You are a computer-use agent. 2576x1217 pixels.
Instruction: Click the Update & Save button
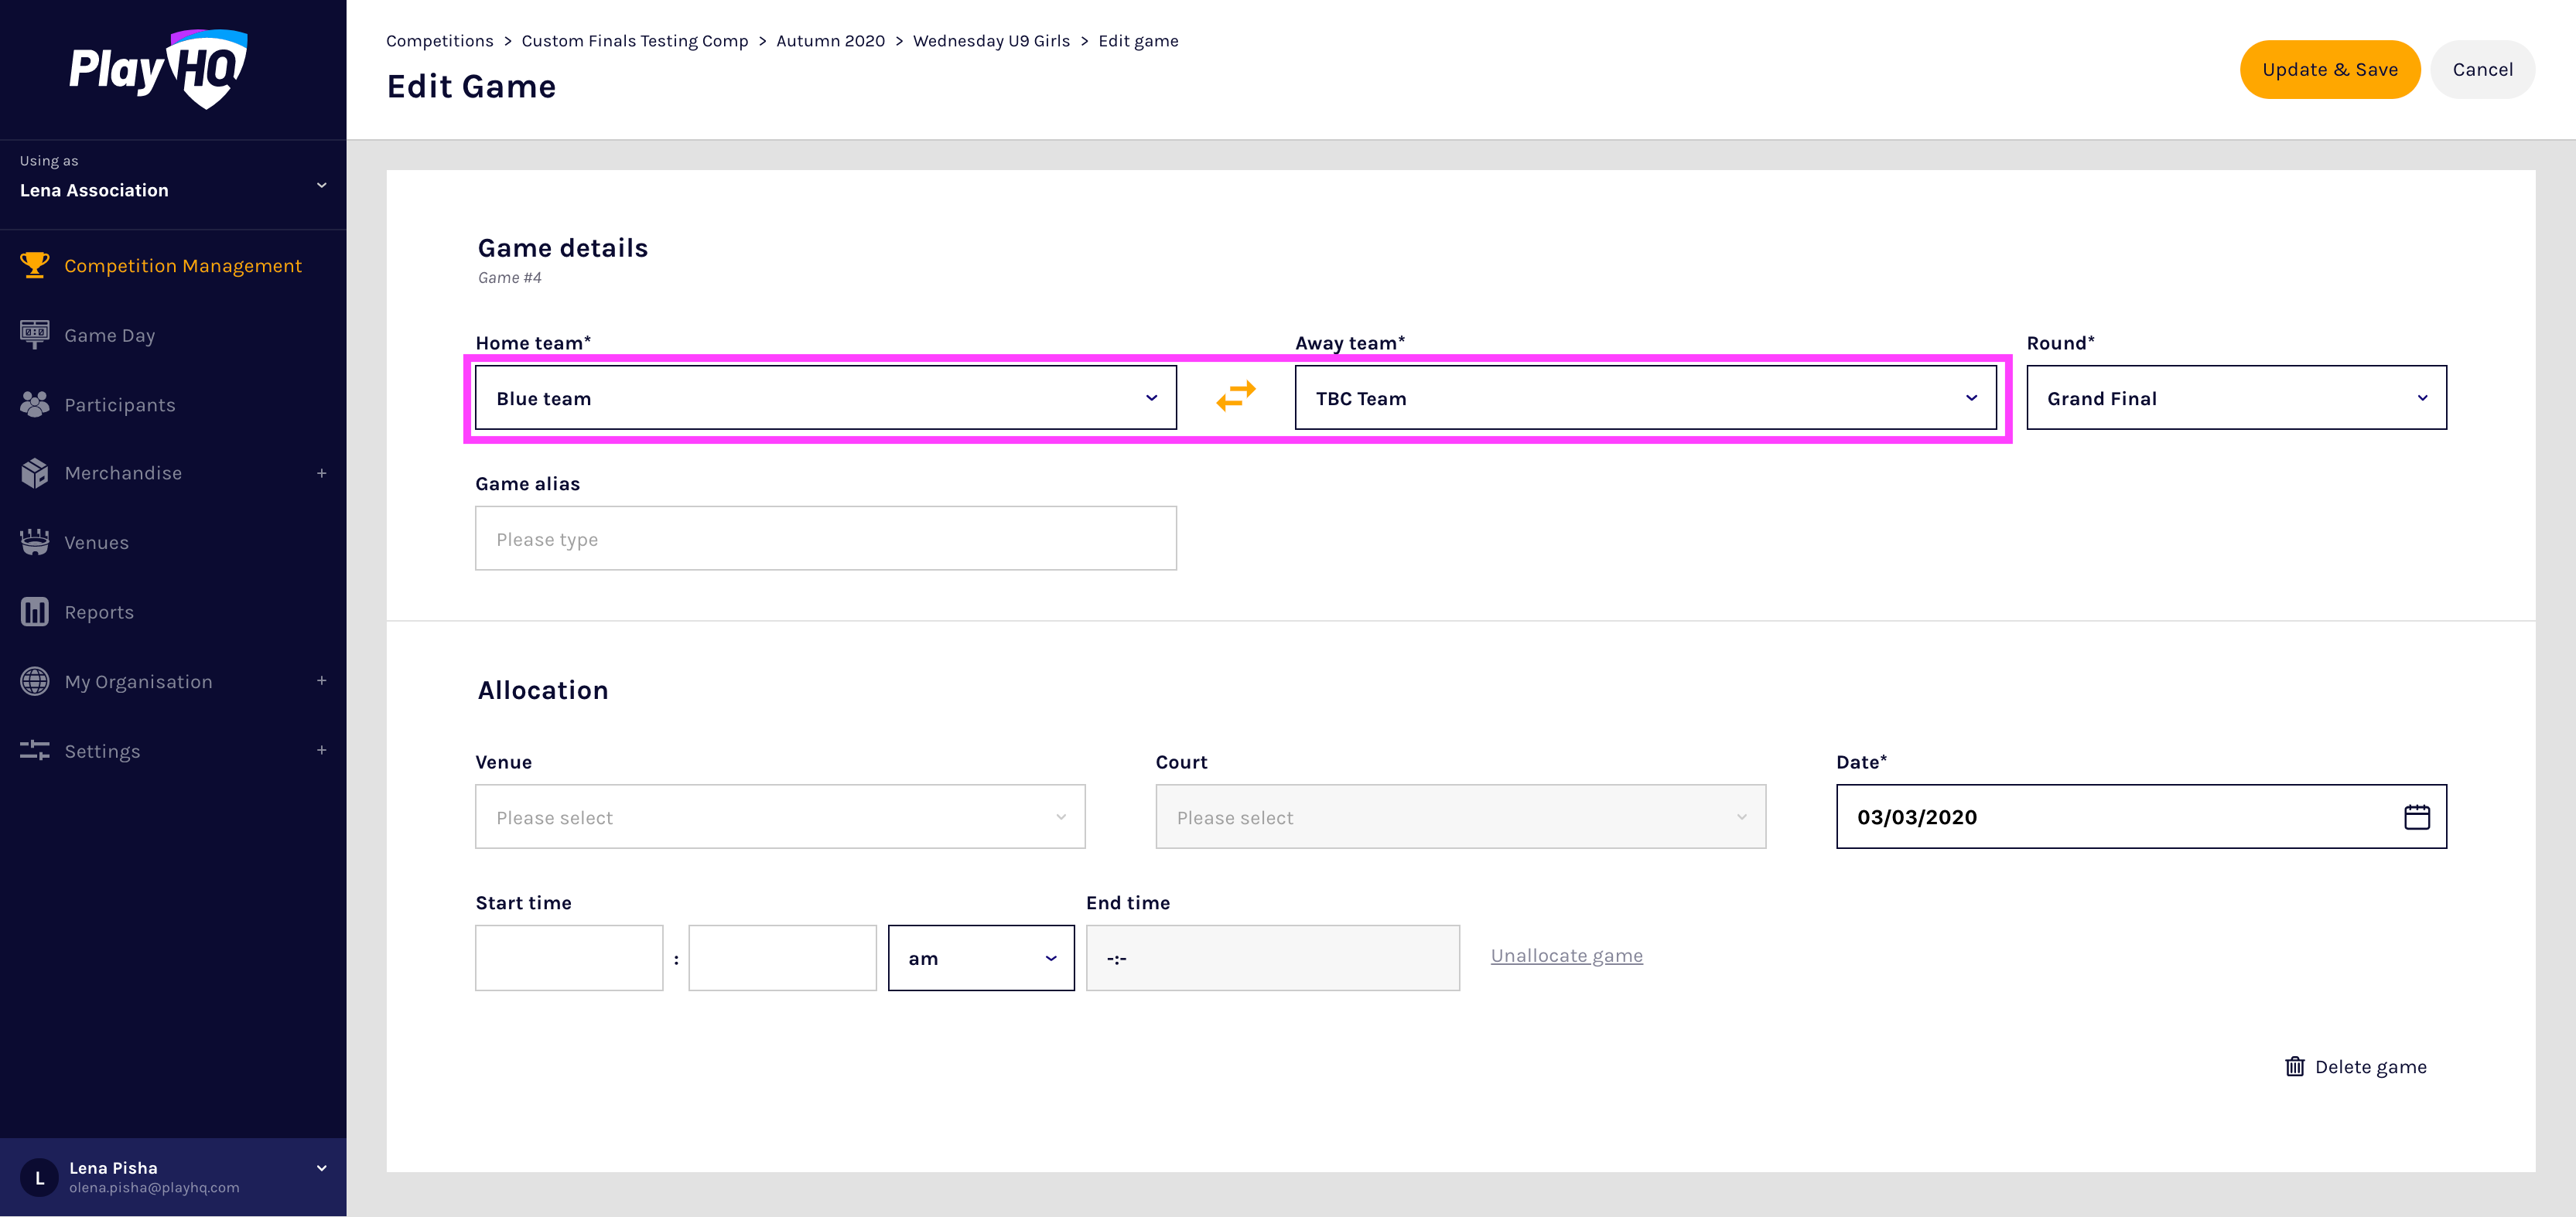pos(2329,69)
